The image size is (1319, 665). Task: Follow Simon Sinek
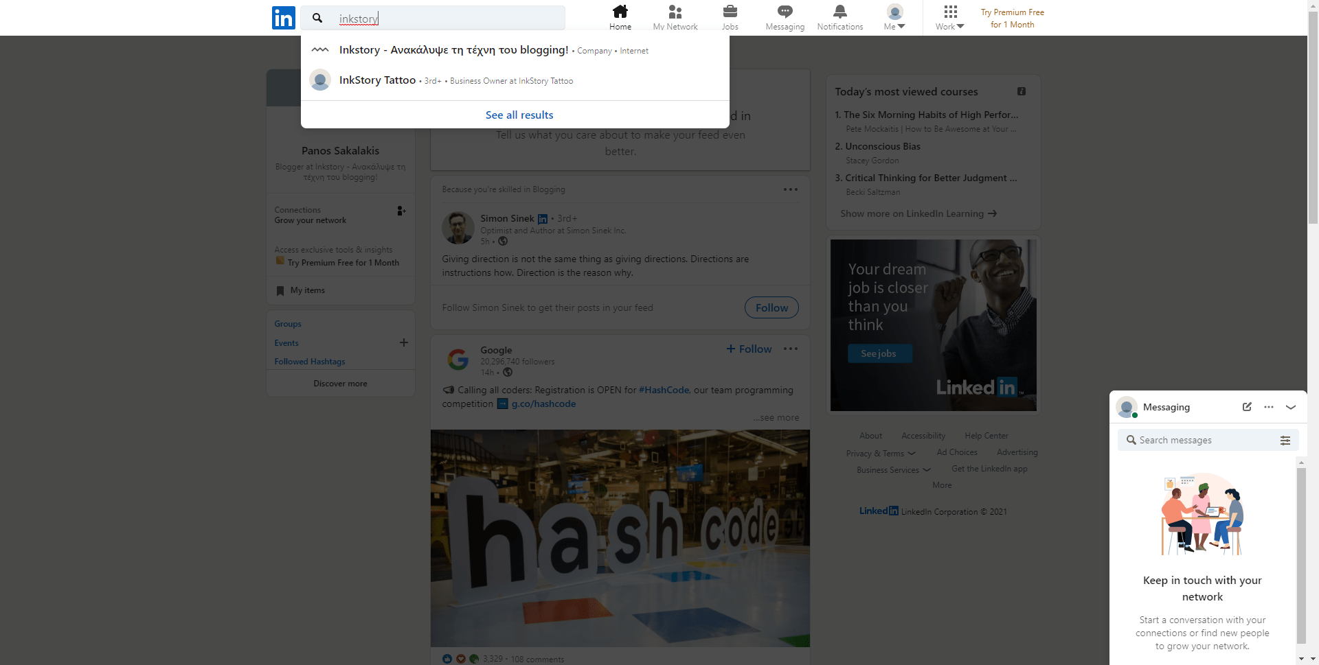tap(771, 307)
